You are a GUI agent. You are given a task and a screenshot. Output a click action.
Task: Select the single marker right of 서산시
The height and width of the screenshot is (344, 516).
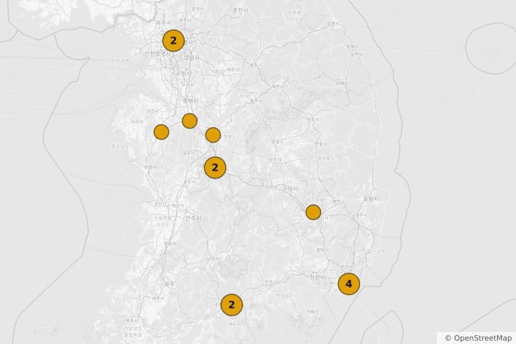pos(161,132)
